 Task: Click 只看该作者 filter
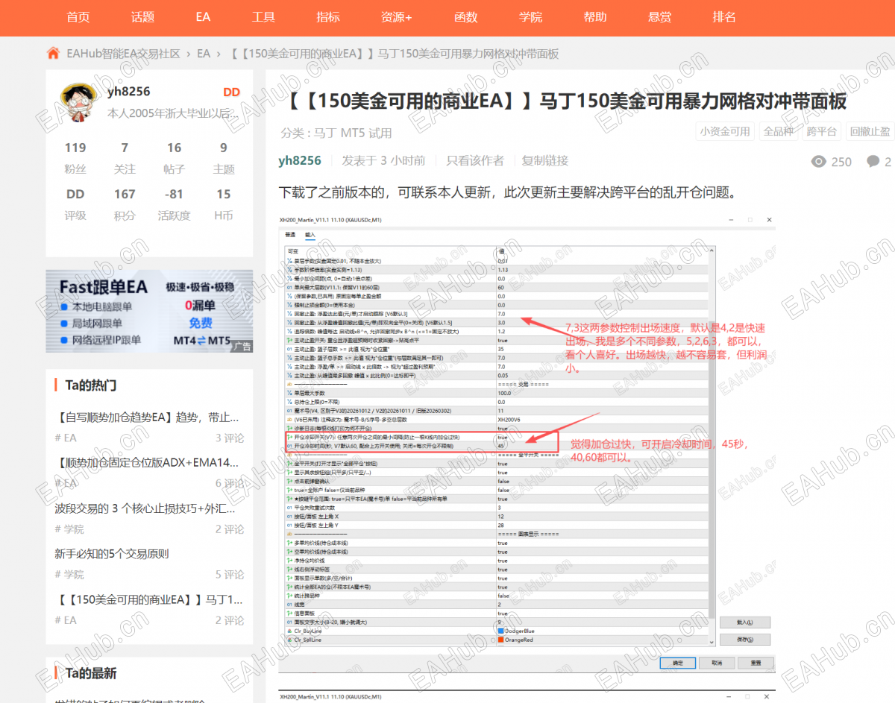click(475, 160)
